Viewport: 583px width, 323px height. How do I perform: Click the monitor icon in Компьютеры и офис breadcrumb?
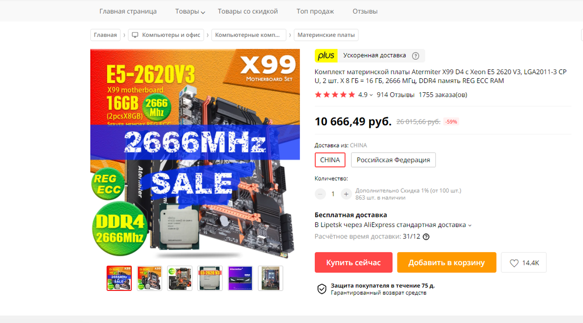pyautogui.click(x=135, y=35)
